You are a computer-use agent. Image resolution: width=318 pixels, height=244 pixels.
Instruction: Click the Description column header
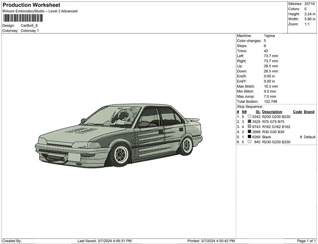272,112
